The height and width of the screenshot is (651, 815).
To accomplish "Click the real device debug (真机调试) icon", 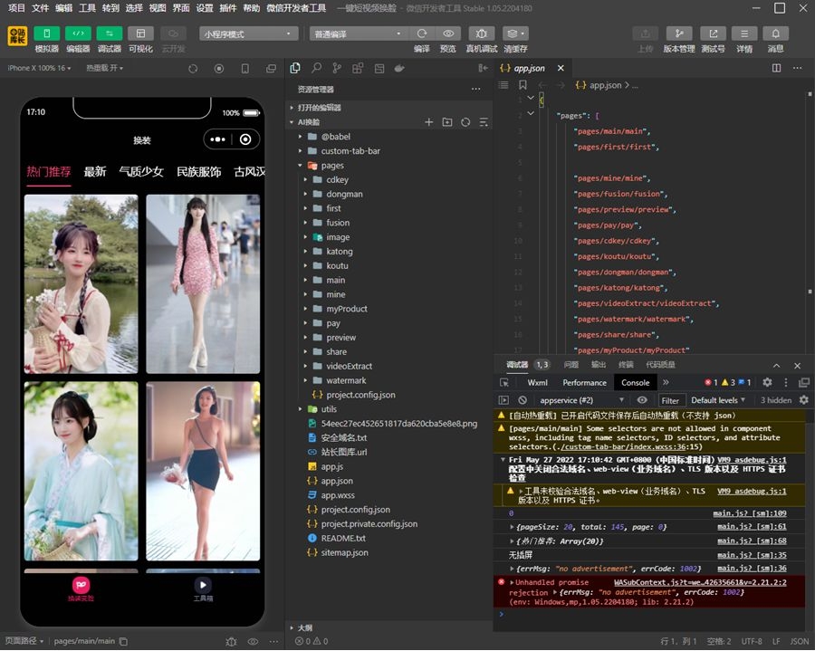I will [481, 34].
